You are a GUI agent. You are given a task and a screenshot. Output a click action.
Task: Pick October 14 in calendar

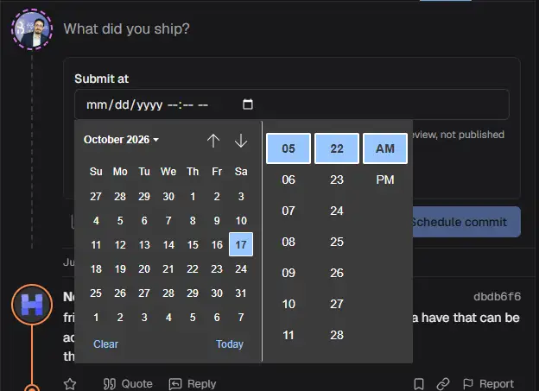click(x=168, y=244)
